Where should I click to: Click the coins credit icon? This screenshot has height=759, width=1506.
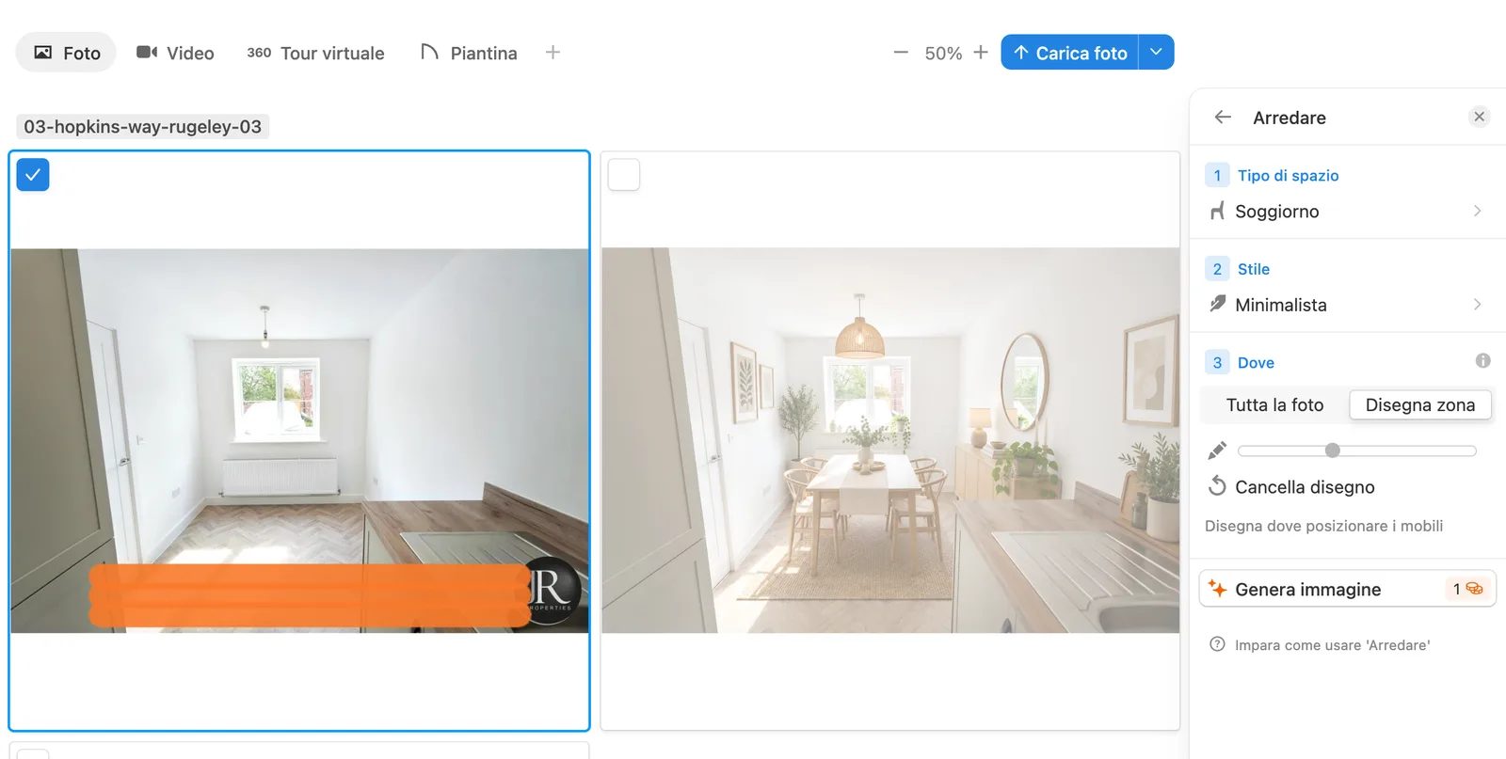click(1474, 589)
